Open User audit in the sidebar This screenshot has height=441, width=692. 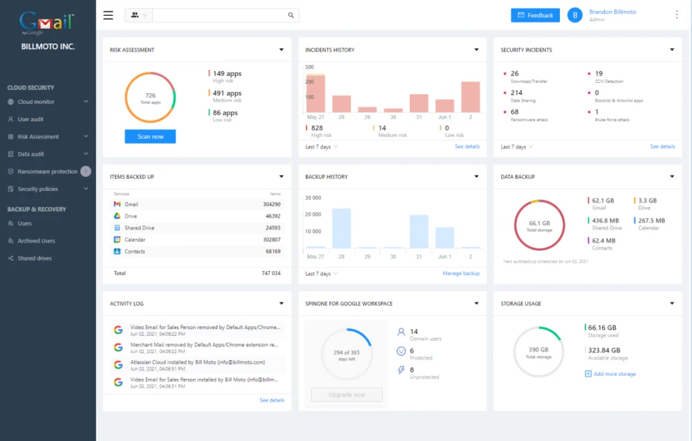[30, 120]
